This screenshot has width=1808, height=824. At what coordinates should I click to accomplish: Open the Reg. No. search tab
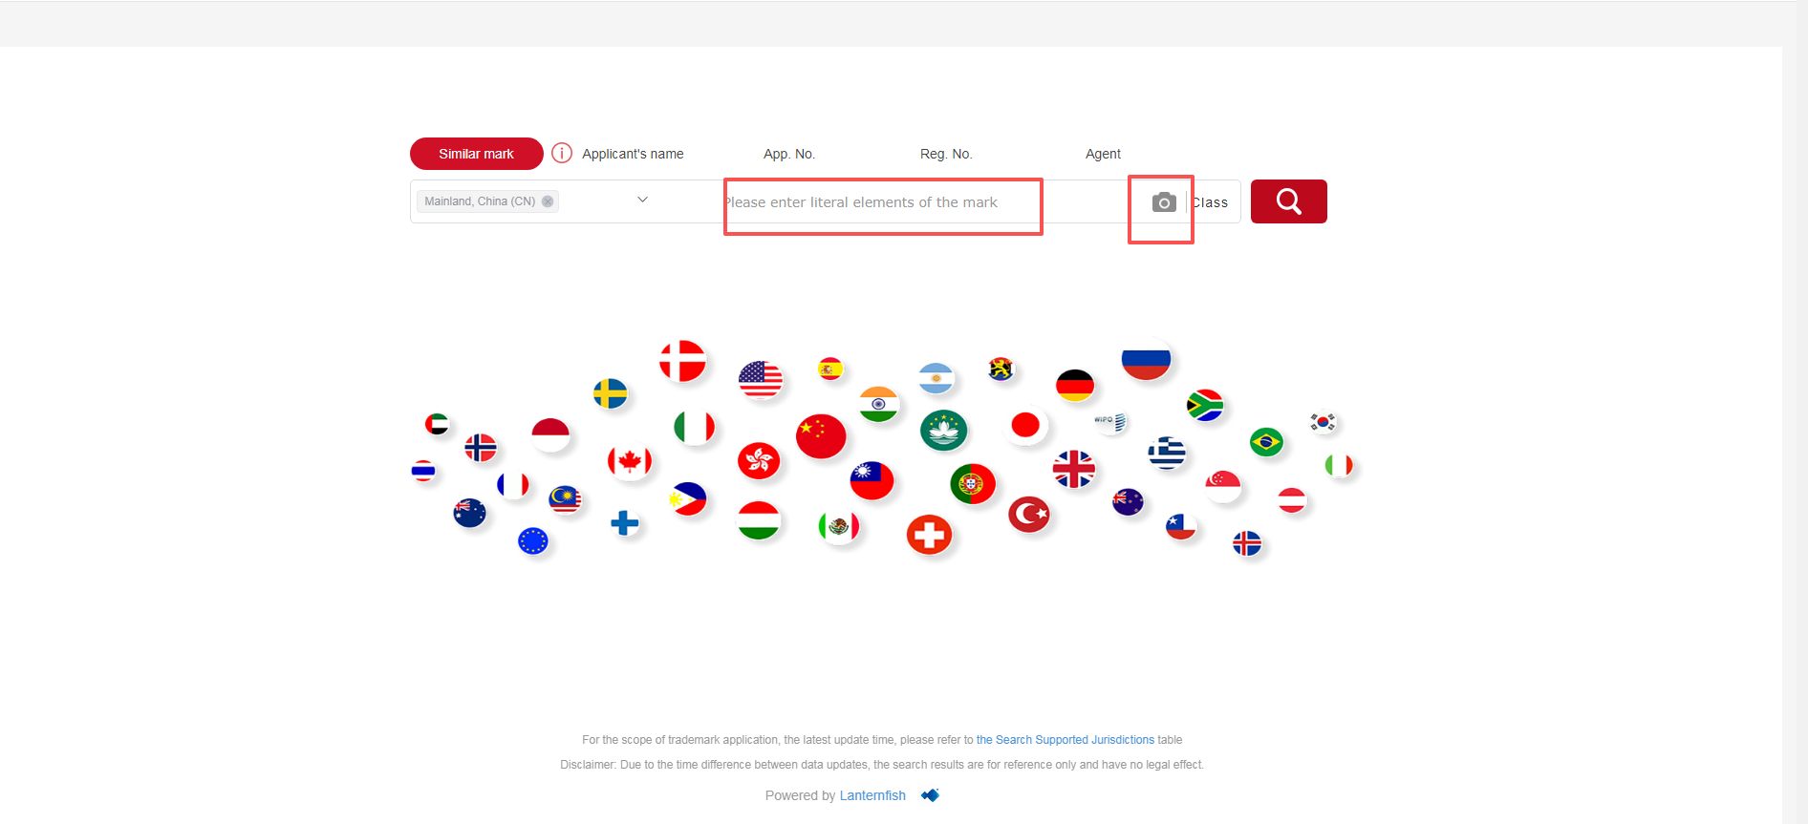pyautogui.click(x=945, y=154)
